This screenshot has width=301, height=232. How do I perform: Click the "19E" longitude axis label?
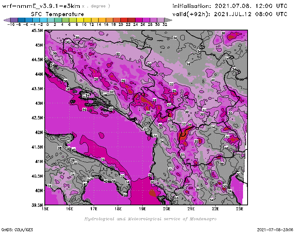click(x=142, y=209)
